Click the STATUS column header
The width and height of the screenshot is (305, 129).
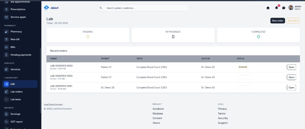point(240,59)
